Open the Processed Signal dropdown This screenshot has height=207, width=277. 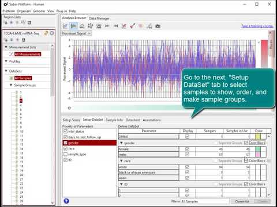77,33
